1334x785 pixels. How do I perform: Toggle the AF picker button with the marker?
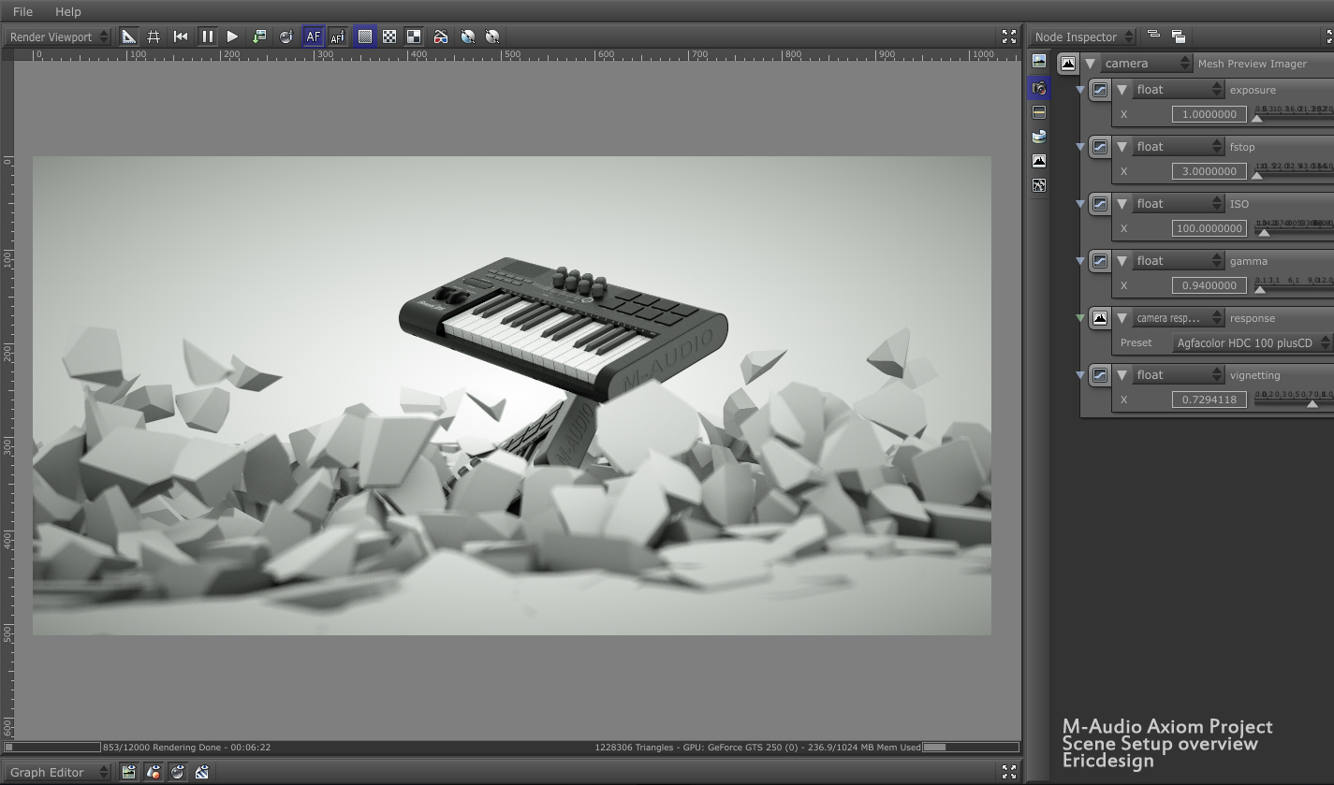pos(338,36)
